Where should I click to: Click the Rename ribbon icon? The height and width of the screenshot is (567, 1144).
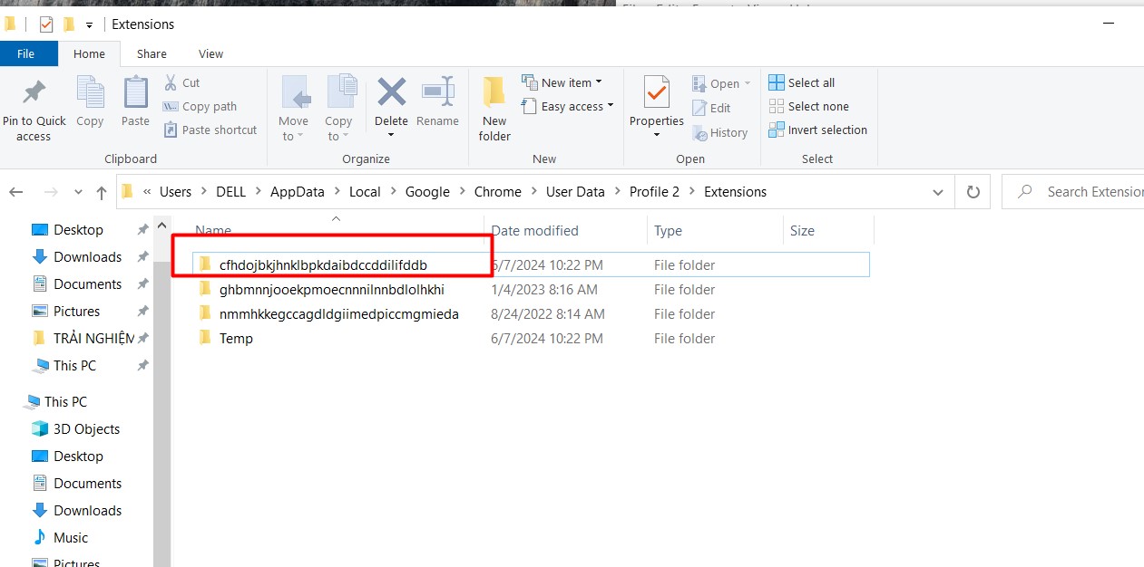(437, 93)
